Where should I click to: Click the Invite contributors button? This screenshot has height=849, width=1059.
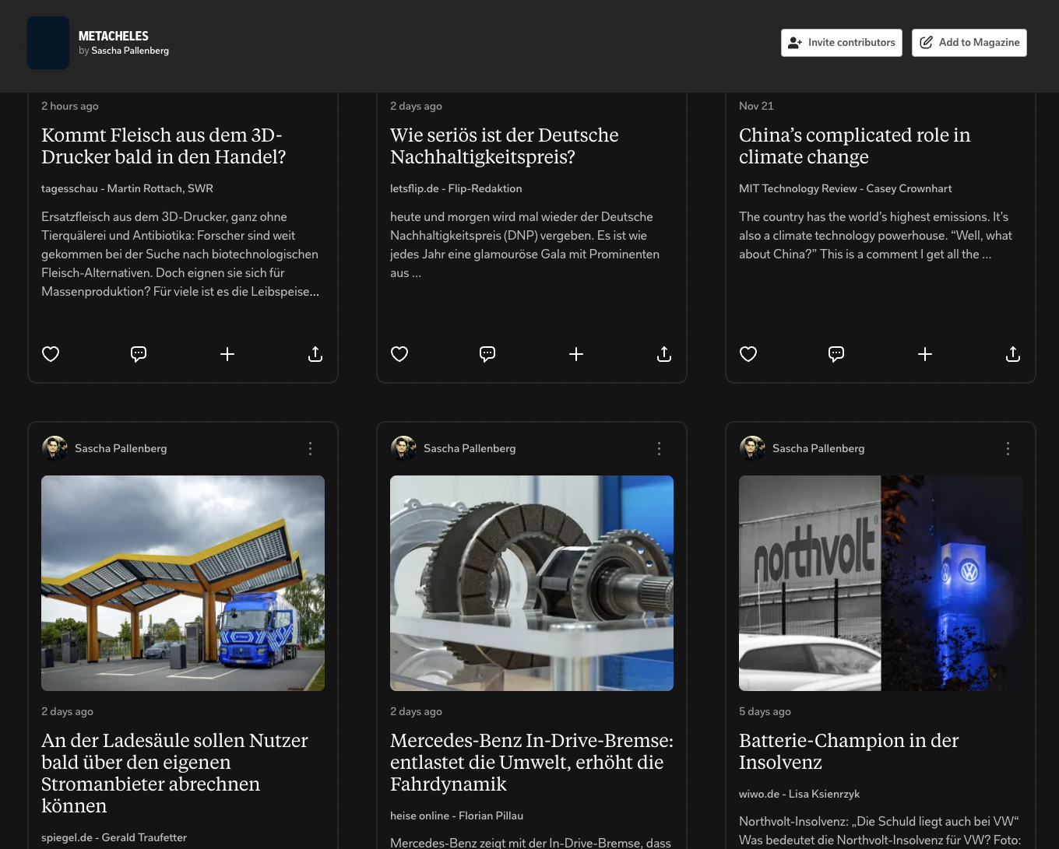pyautogui.click(x=842, y=43)
